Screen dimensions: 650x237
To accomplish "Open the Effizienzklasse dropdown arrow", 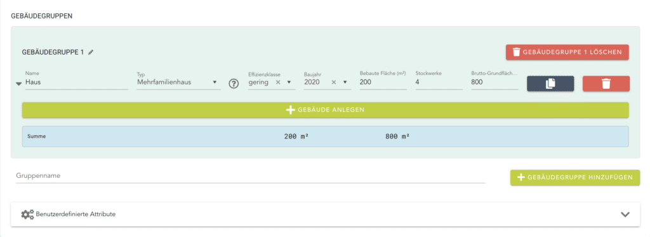I will point(289,82).
